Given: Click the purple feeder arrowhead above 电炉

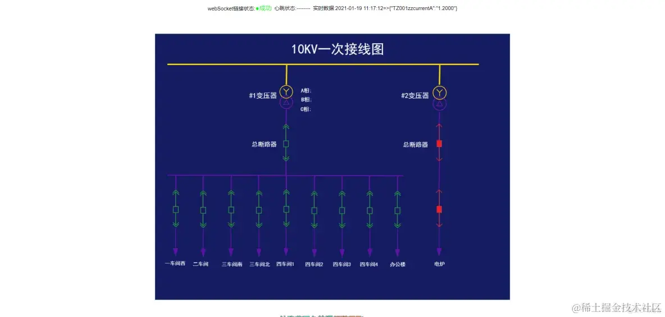Looking at the screenshot, I should [439, 252].
